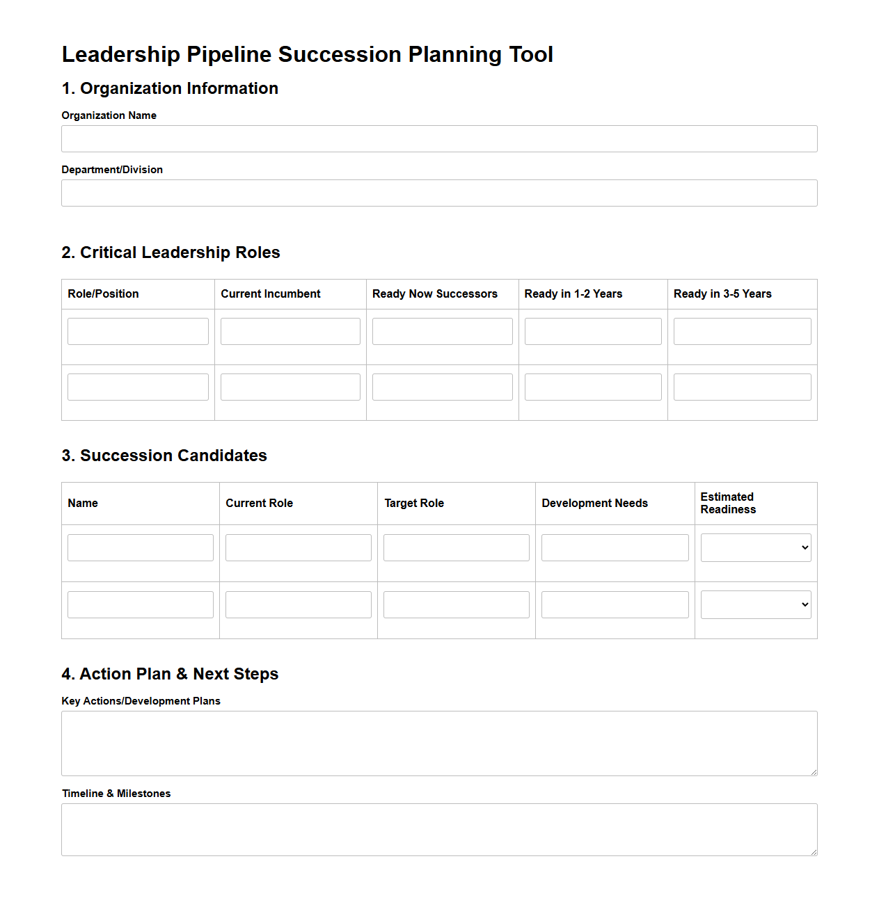Click the second Ready Now Successors field
The image size is (879, 909).
[442, 386]
